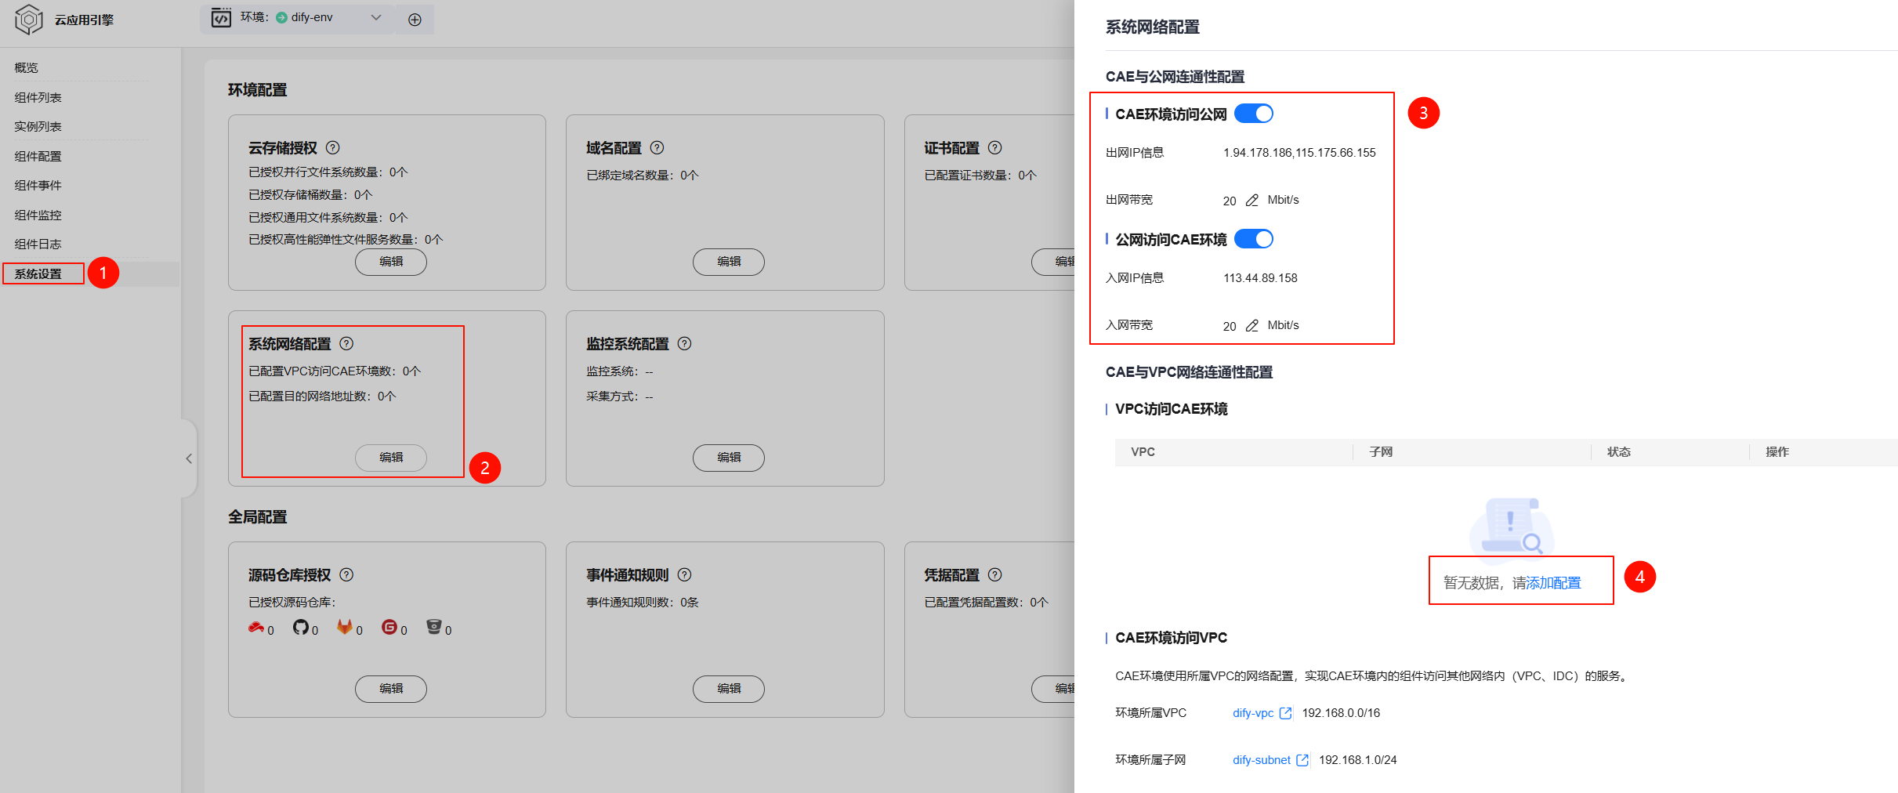The height and width of the screenshot is (793, 1898).
Task: Show help for 域名配置
Action: [657, 147]
